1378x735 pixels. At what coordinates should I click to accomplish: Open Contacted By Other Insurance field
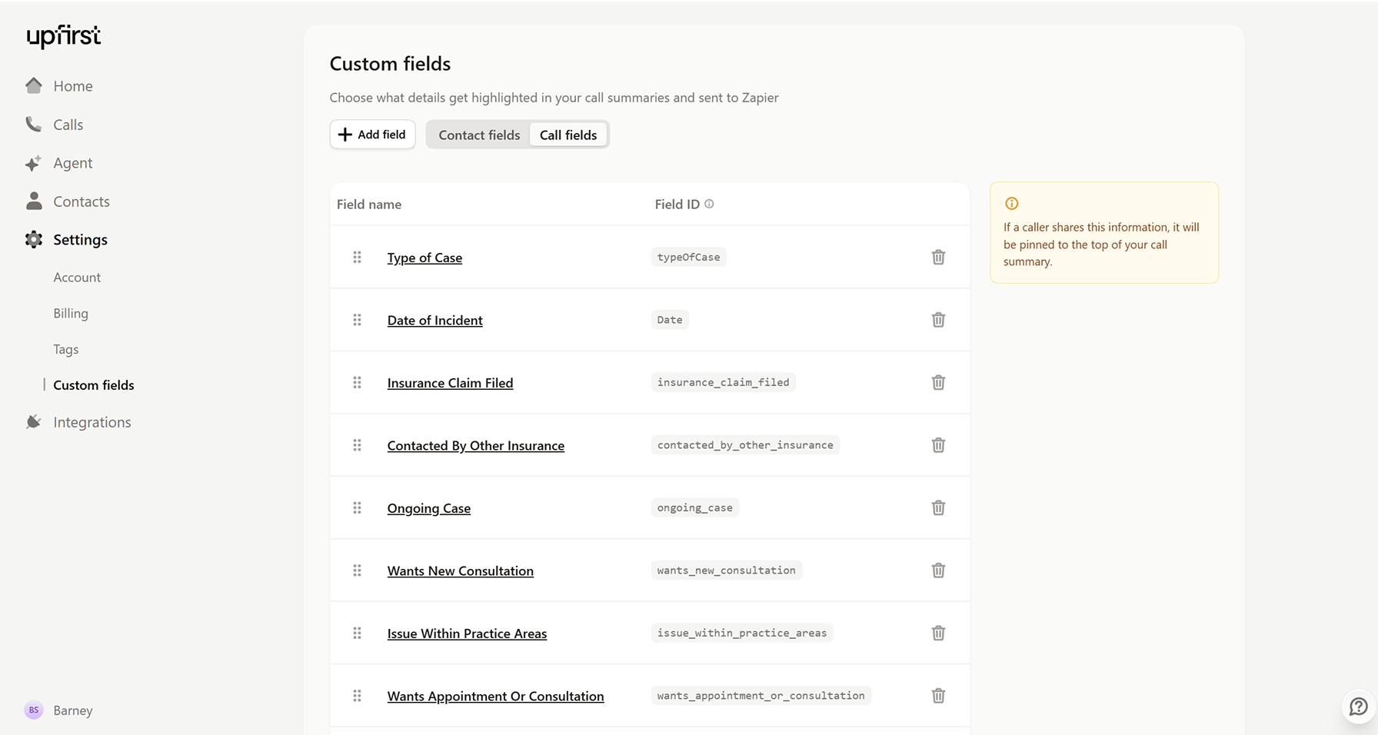(x=476, y=446)
